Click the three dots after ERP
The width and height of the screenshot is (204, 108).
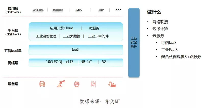tap(118, 10)
